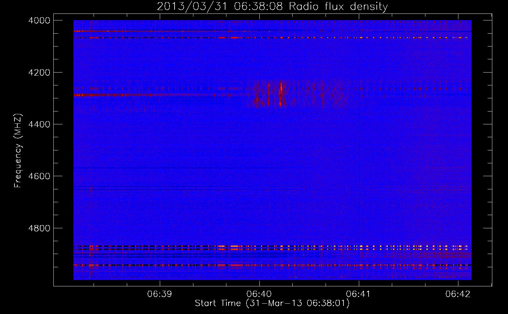Click the 06:39 time axis label

click(159, 294)
